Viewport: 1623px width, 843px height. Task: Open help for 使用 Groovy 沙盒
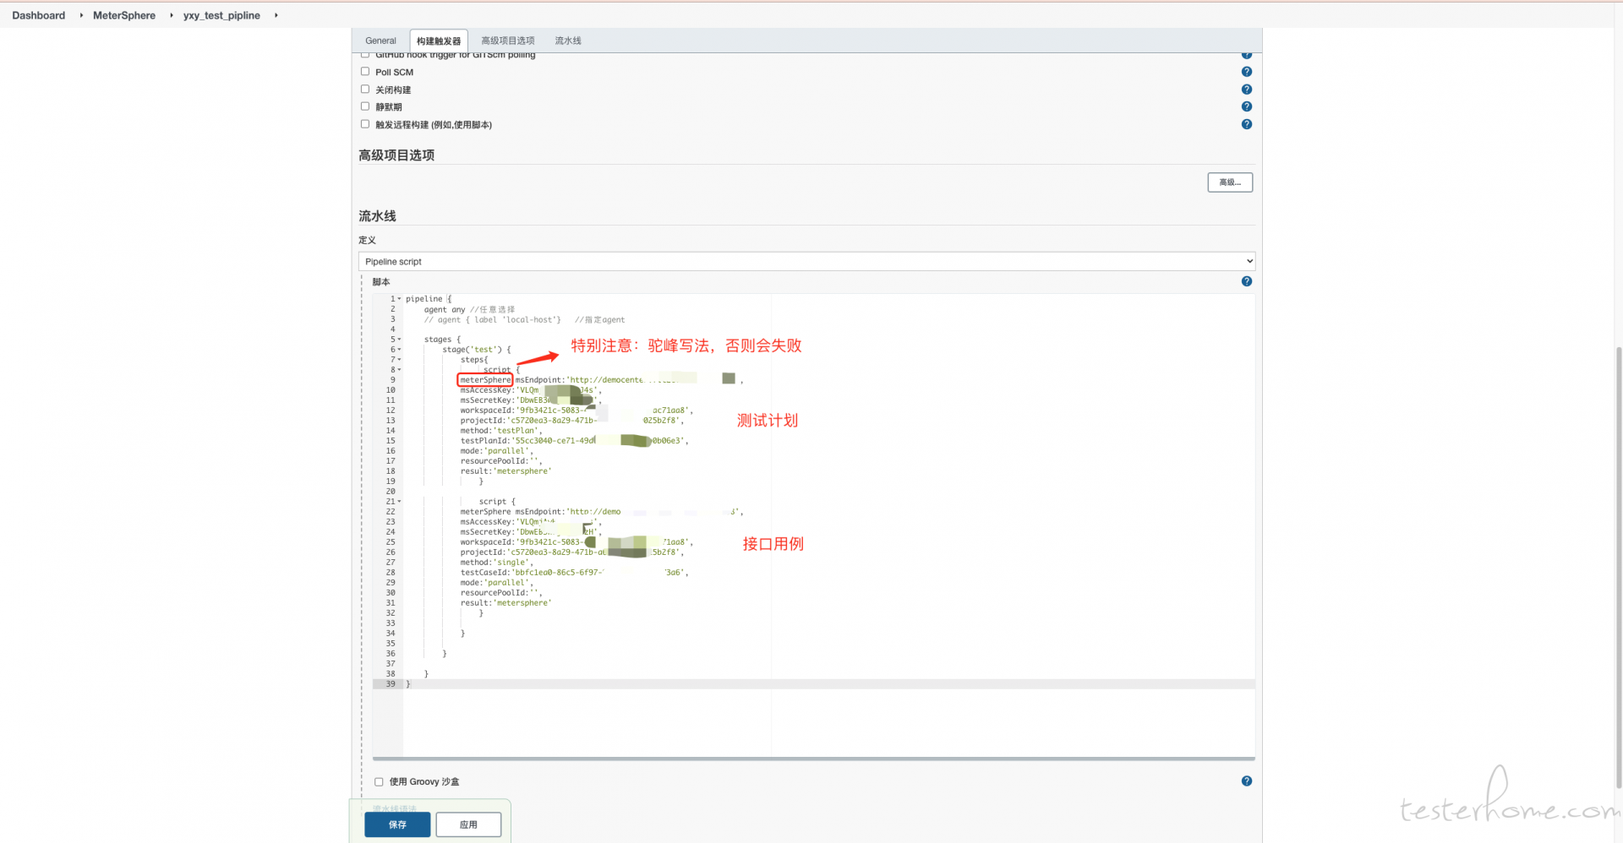pyautogui.click(x=1246, y=781)
